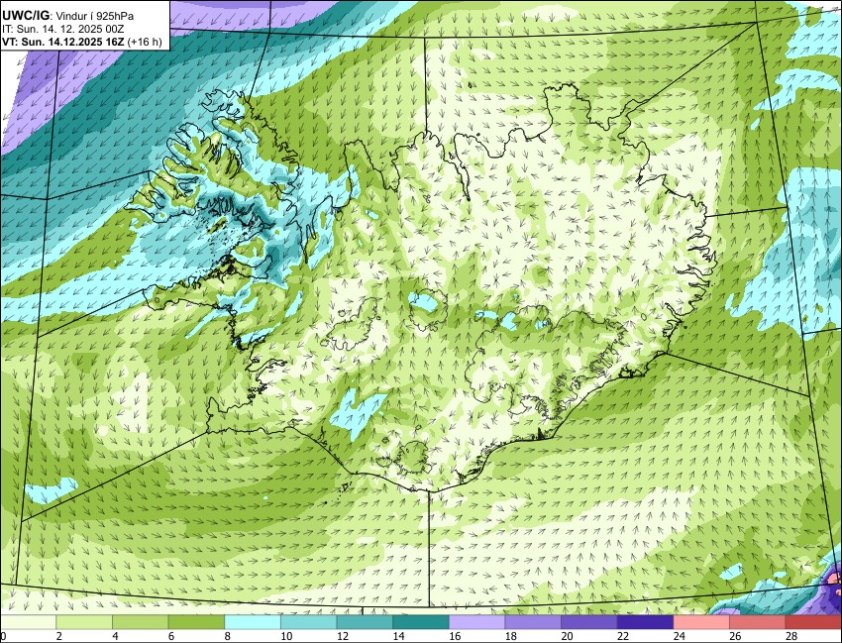Click the light cyan 8–10 legend swatch
This screenshot has width=842, height=643.
click(253, 622)
